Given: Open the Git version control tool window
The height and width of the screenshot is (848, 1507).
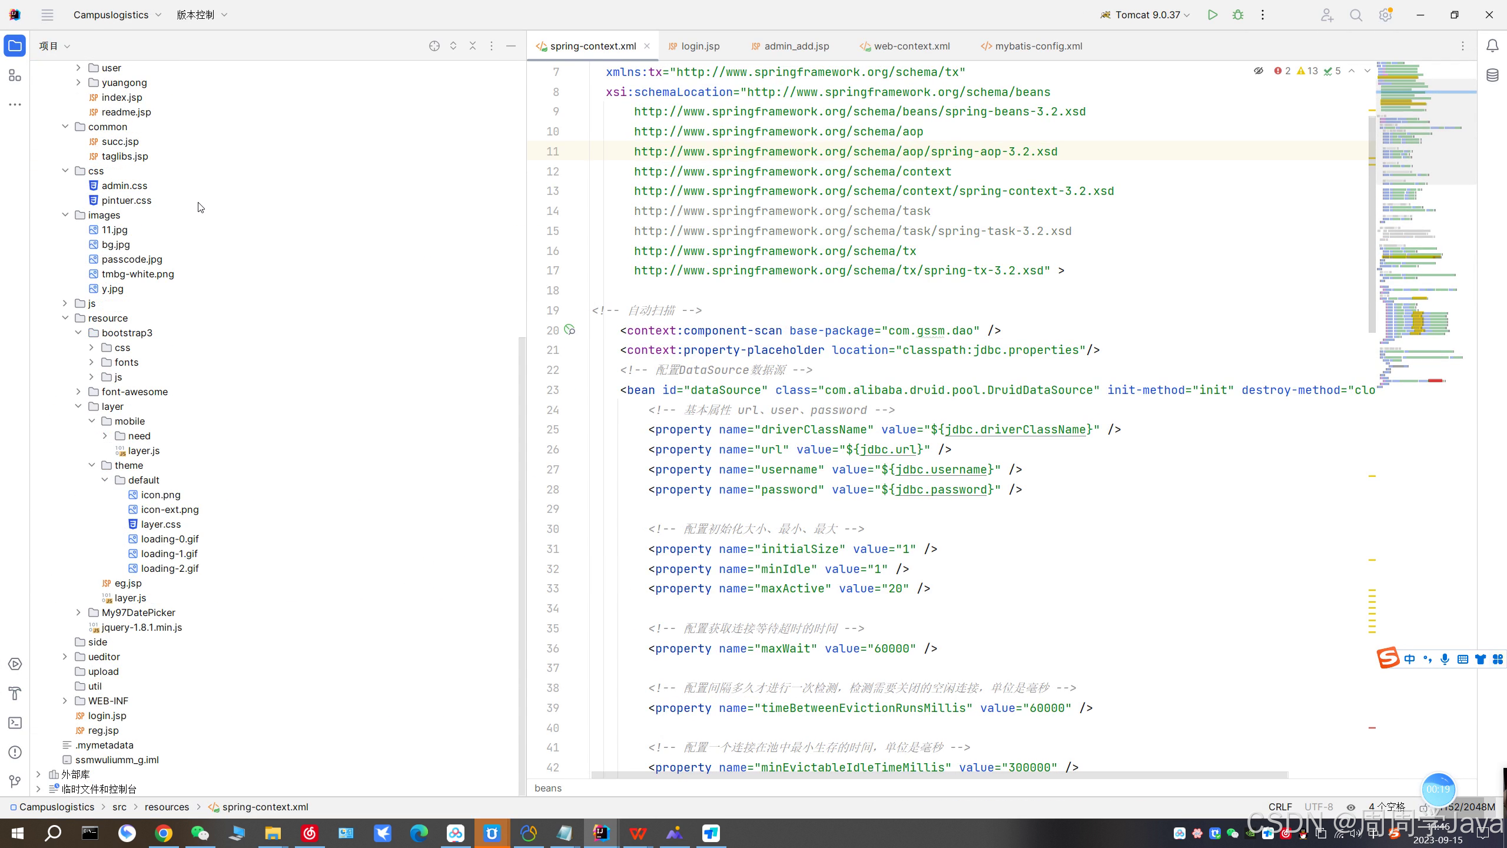Looking at the screenshot, I should tap(15, 781).
